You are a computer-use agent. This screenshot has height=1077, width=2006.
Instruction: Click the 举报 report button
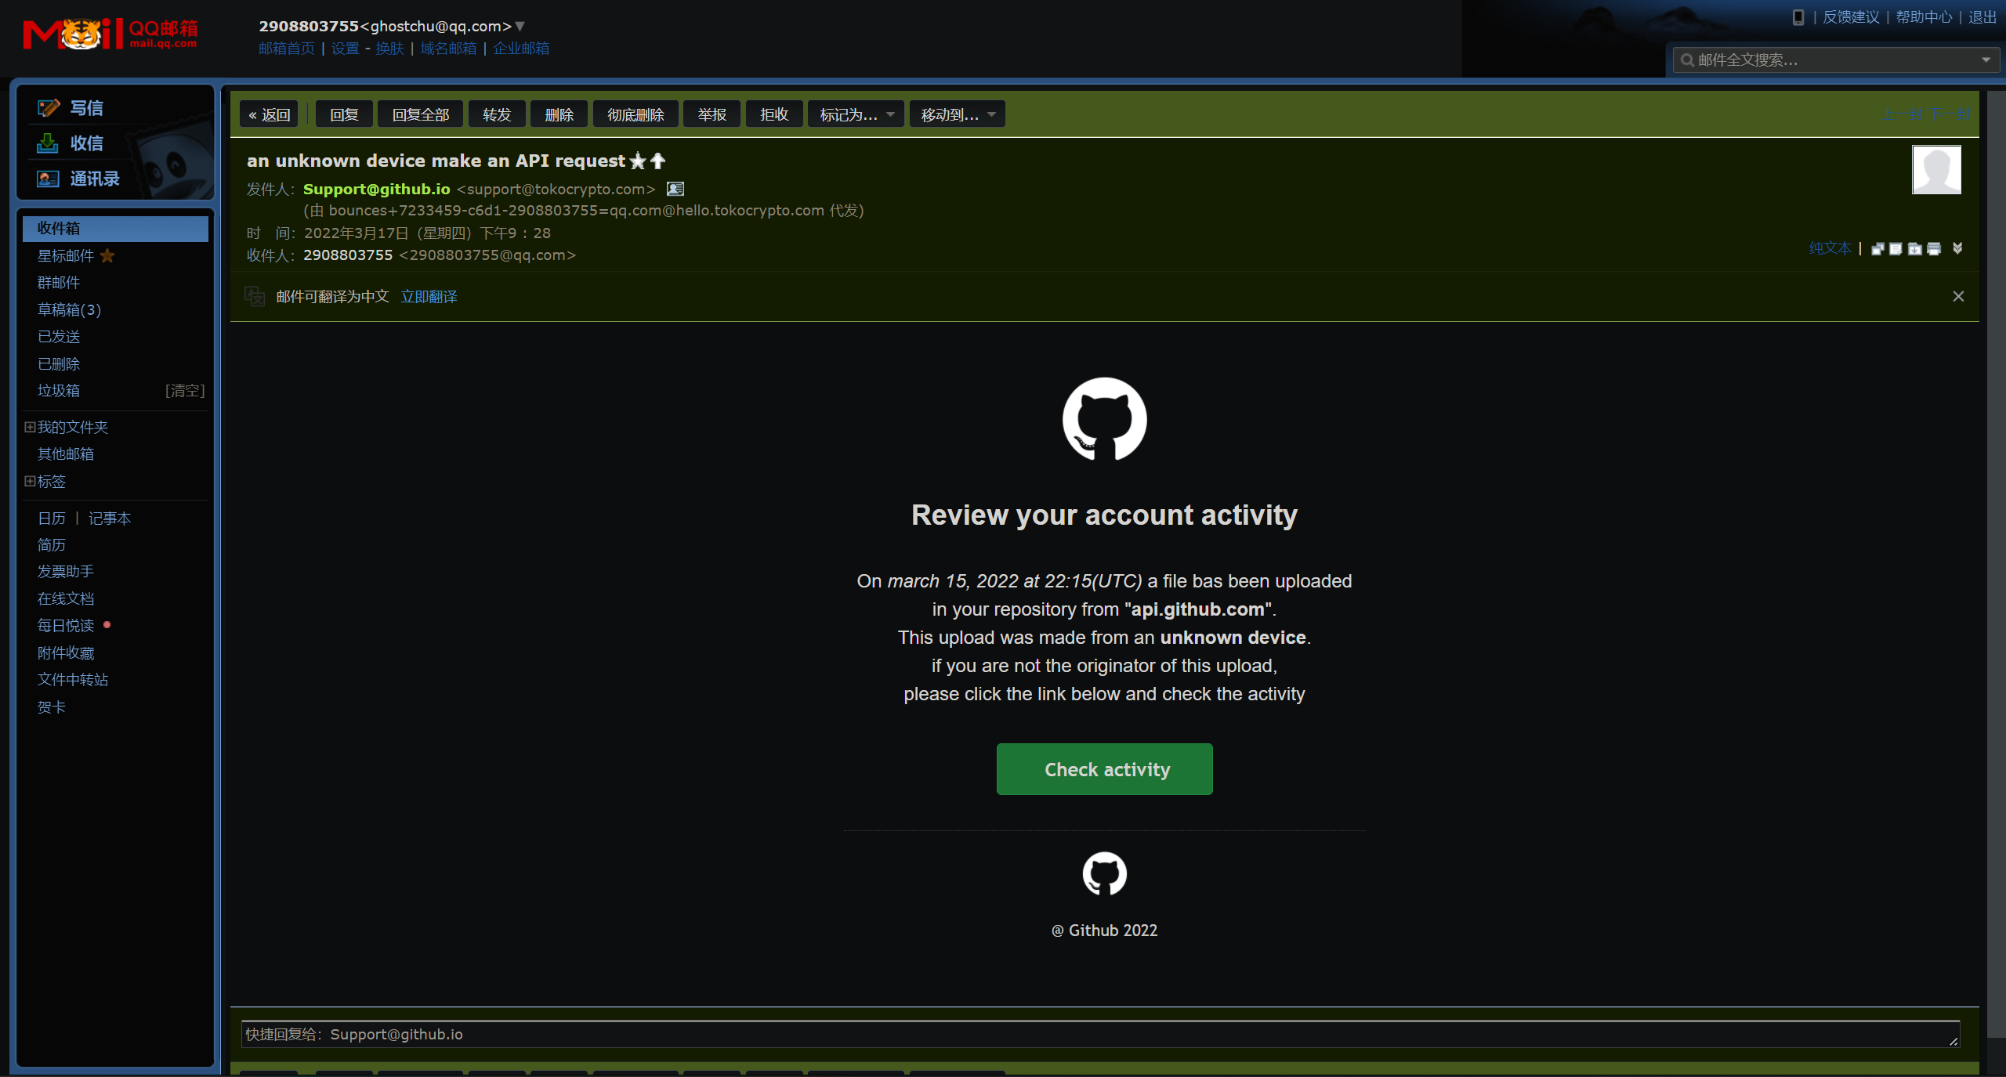(712, 114)
